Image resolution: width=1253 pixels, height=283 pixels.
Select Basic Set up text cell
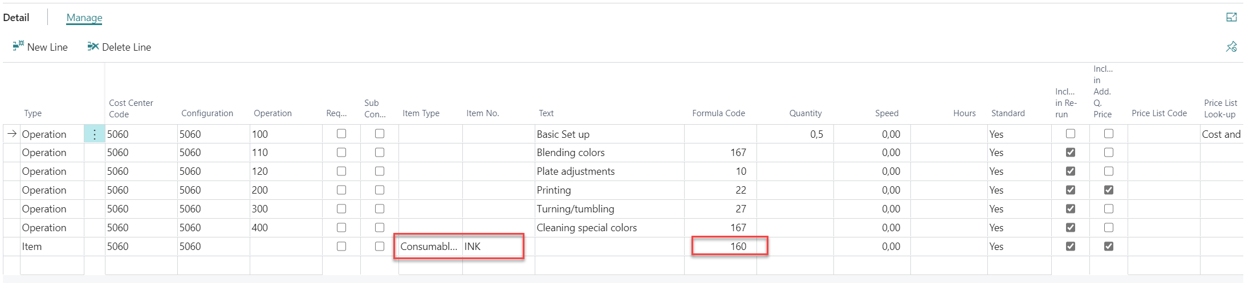(x=609, y=134)
